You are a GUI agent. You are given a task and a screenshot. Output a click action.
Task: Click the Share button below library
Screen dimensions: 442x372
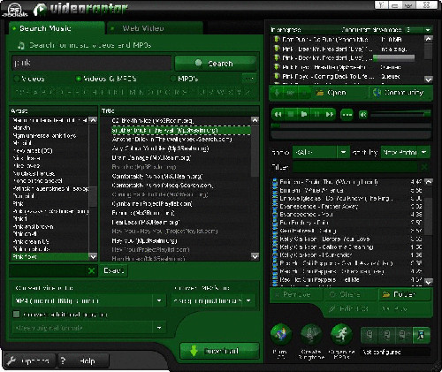pyautogui.click(x=351, y=294)
